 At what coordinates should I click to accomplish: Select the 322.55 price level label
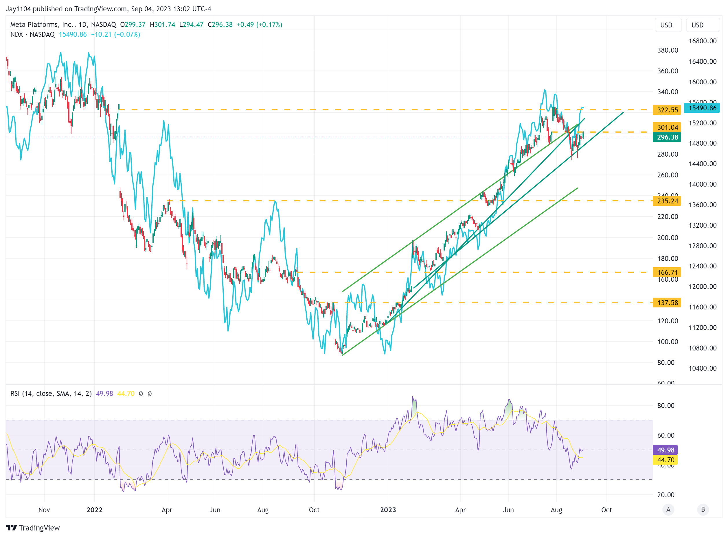pos(667,110)
